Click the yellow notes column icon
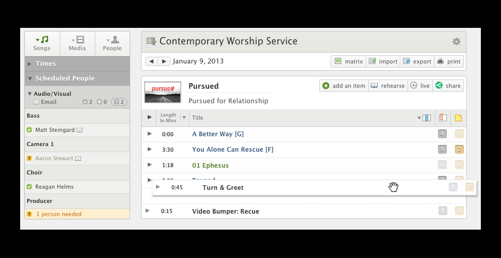This screenshot has height=258, width=501. point(458,118)
